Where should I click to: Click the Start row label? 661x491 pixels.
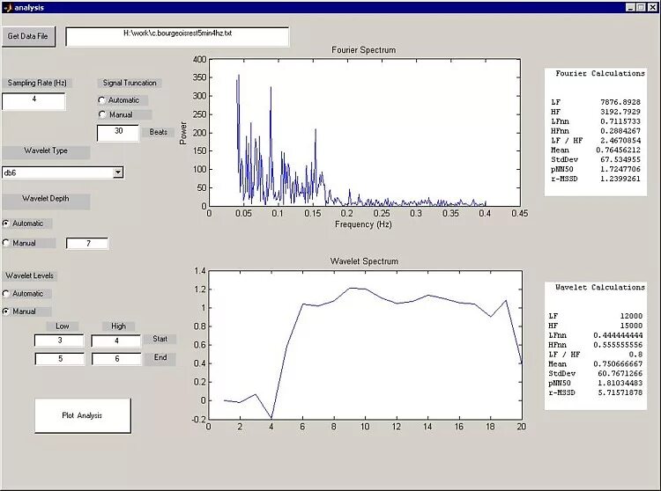point(160,339)
